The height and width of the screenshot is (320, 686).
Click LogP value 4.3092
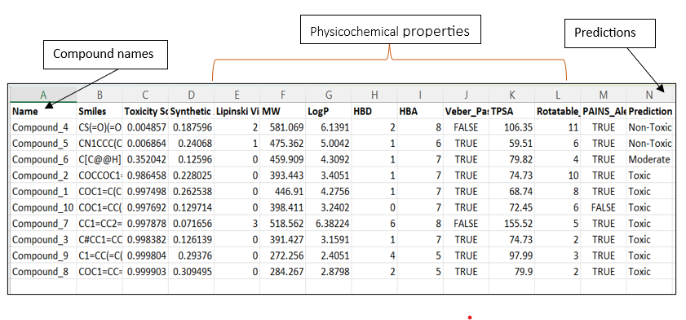pyautogui.click(x=329, y=159)
